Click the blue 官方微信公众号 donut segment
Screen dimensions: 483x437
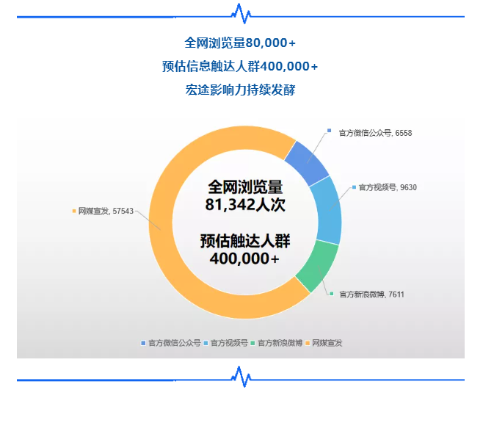pyautogui.click(x=308, y=163)
